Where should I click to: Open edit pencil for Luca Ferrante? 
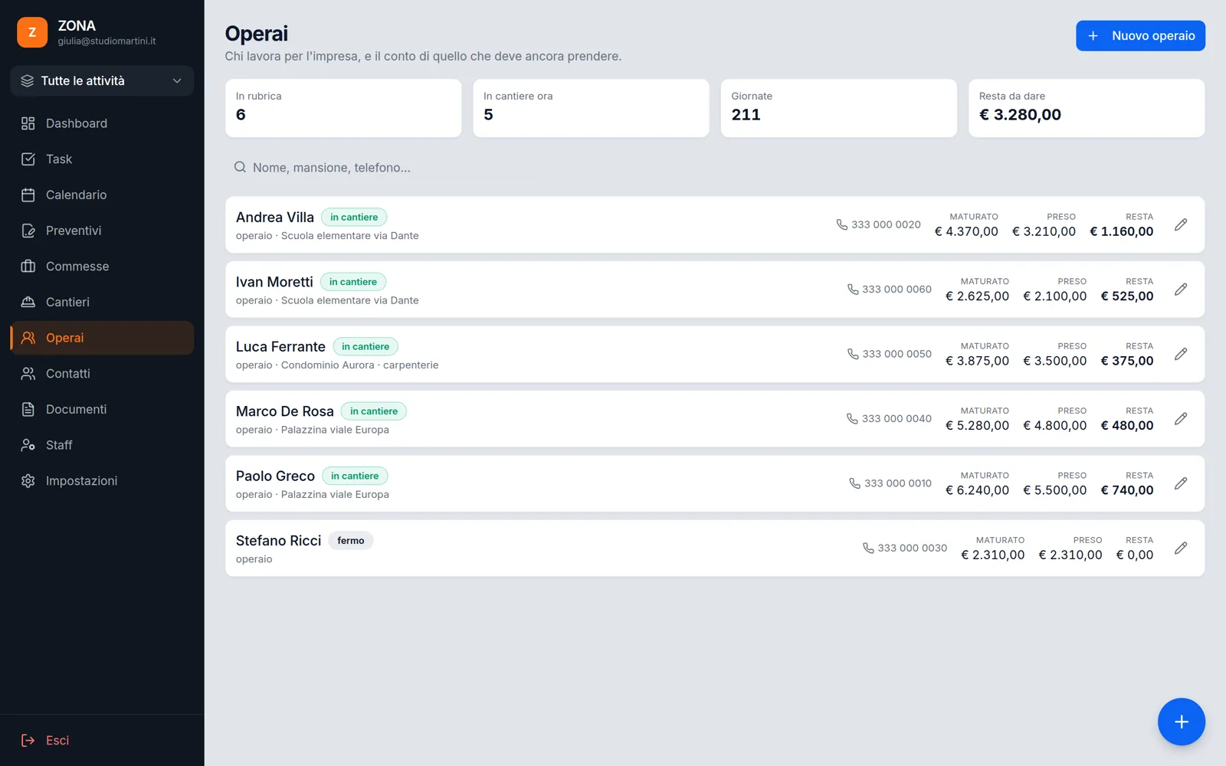point(1181,354)
